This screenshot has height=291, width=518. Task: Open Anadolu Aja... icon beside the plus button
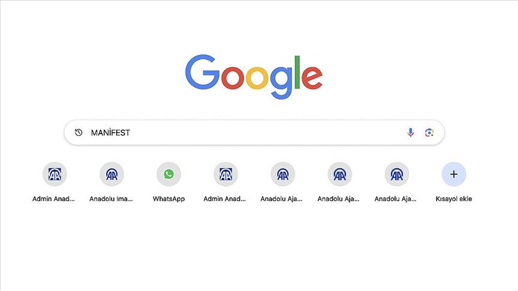pyautogui.click(x=397, y=174)
